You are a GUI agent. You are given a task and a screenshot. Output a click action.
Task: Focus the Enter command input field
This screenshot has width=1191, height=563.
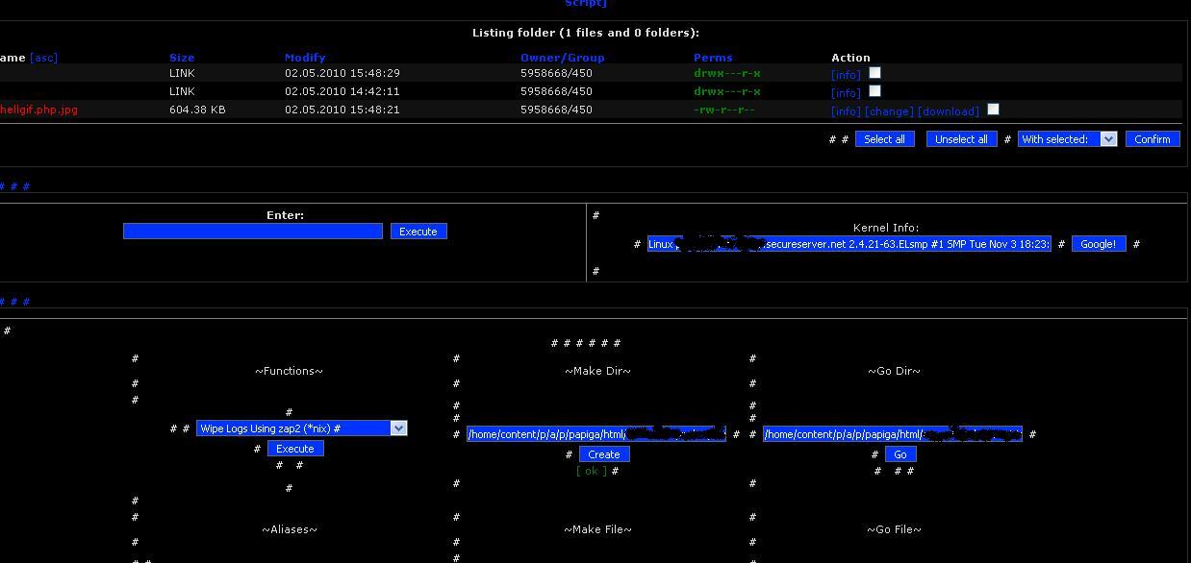253,232
